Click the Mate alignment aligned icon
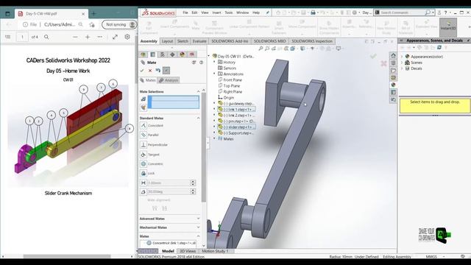 [x=155, y=208]
